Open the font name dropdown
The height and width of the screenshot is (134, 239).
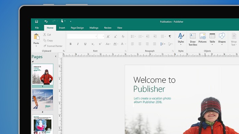(96, 36)
